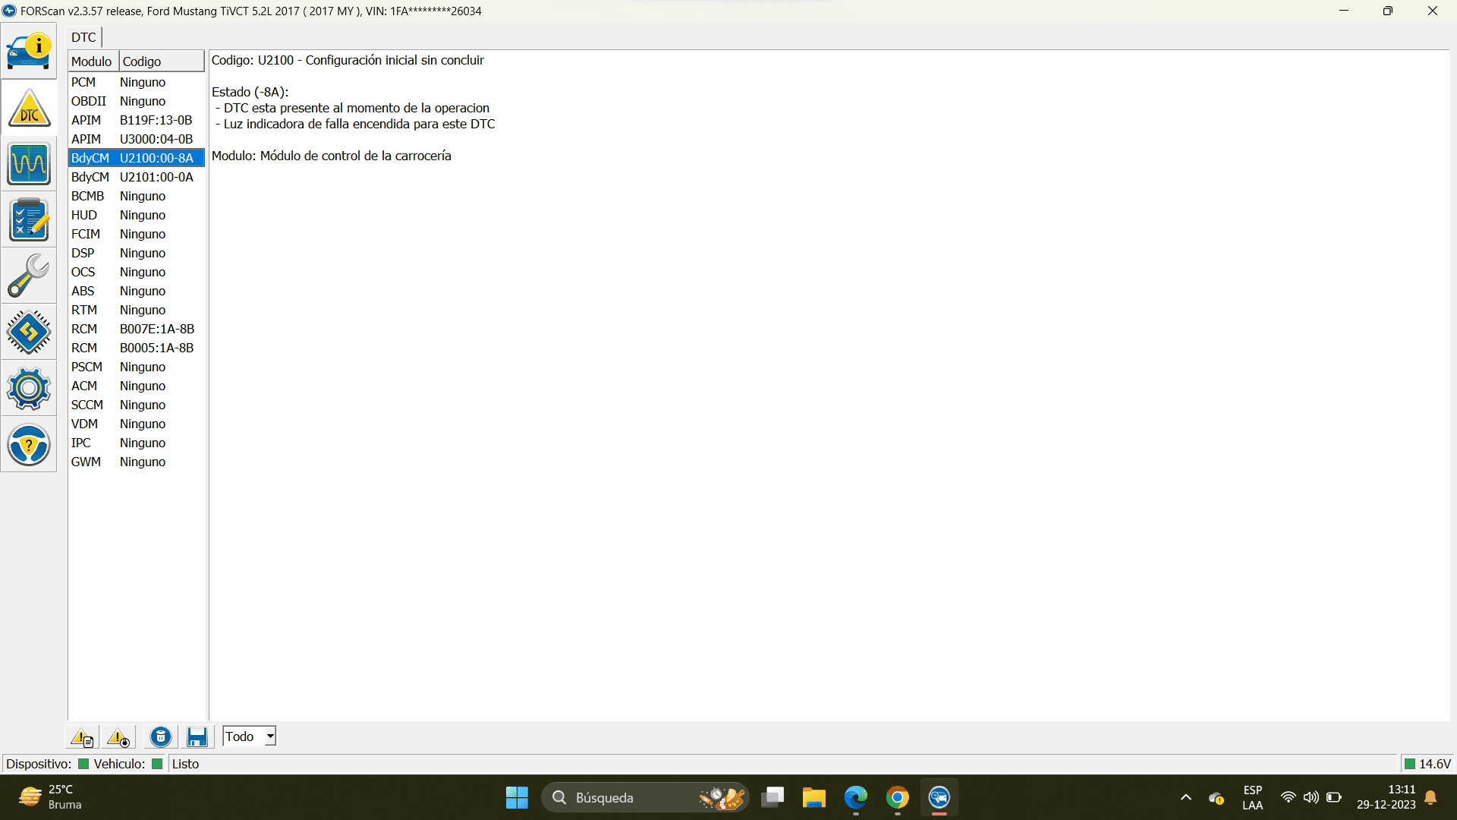Select the HUD Ninguno row
The image size is (1457, 820).
(x=137, y=215)
